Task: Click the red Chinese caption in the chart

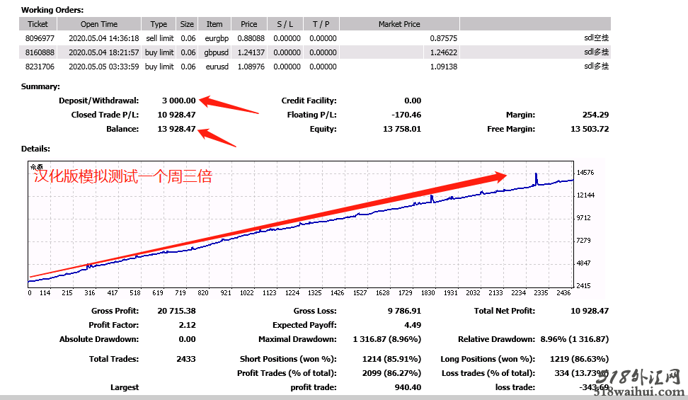Action: point(122,176)
